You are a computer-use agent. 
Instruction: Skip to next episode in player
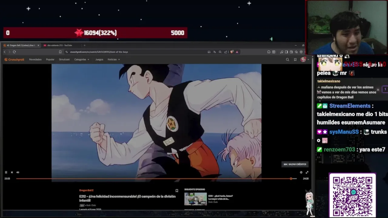point(12,172)
